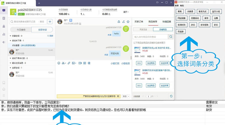Open a new tab with the plus button
This screenshot has height=125, width=225.
point(39,3)
